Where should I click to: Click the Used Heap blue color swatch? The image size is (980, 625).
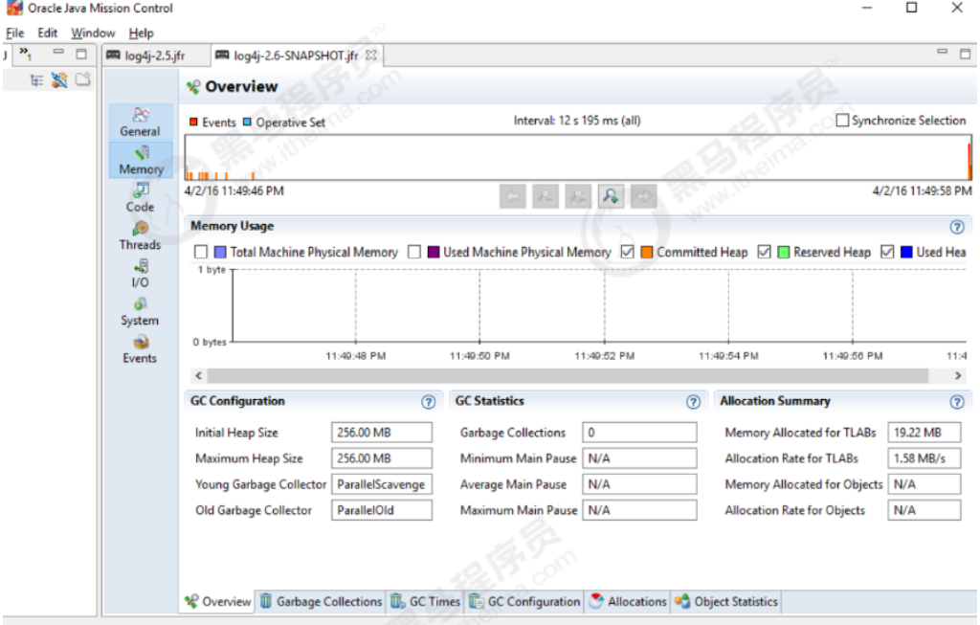(x=906, y=252)
